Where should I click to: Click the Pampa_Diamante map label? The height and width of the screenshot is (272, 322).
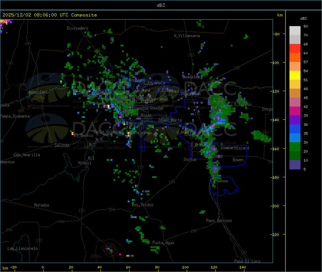pyautogui.click(x=15, y=116)
